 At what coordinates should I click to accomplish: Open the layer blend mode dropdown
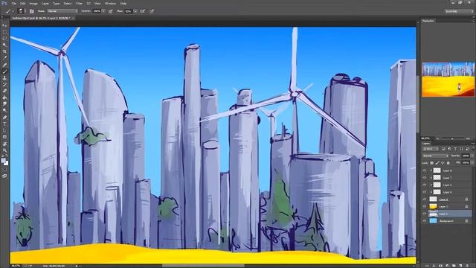(x=435, y=156)
